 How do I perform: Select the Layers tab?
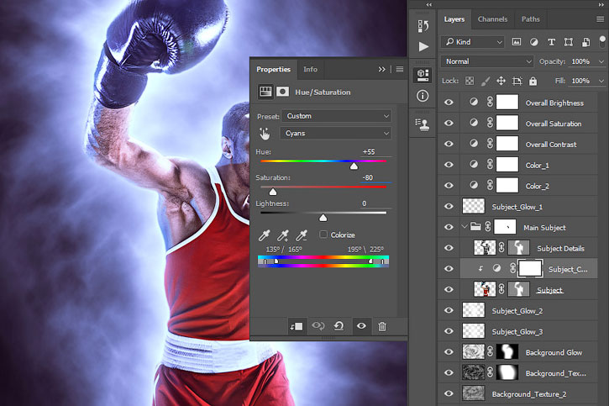coord(454,19)
